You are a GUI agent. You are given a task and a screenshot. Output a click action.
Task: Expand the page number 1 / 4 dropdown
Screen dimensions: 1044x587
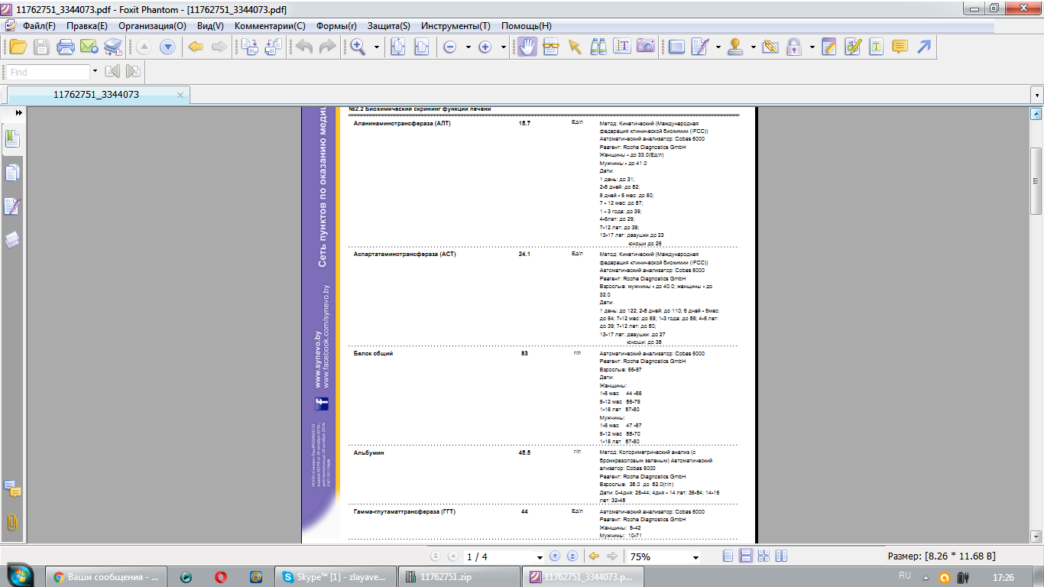pyautogui.click(x=540, y=557)
